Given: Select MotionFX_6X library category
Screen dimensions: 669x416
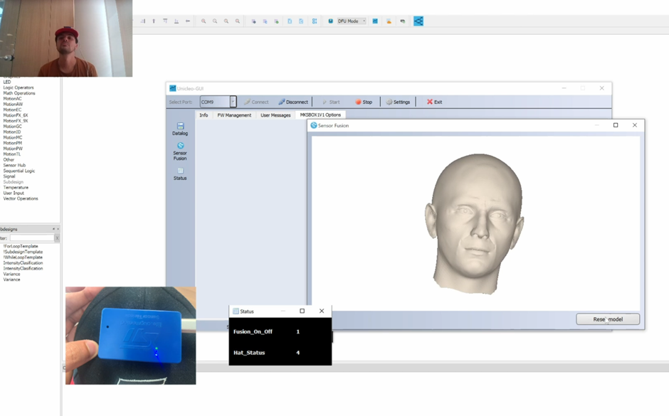Looking at the screenshot, I should (x=16, y=115).
